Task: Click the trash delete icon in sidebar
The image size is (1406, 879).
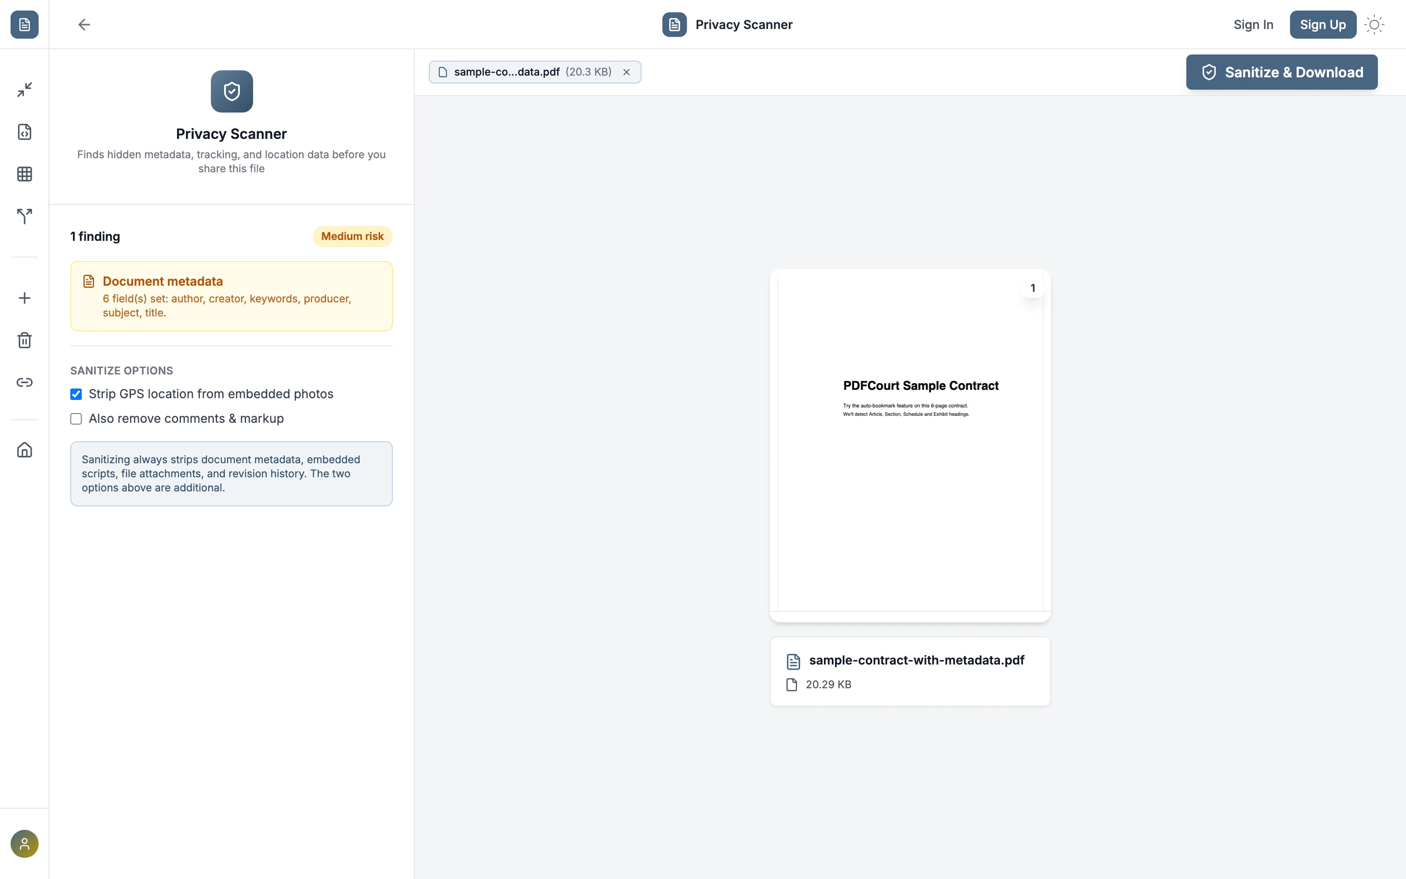Action: click(25, 340)
